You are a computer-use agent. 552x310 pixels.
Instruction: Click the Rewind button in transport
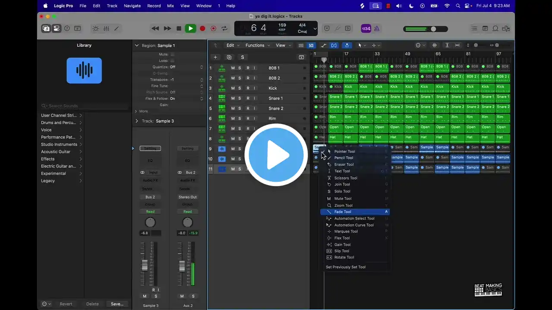click(155, 28)
